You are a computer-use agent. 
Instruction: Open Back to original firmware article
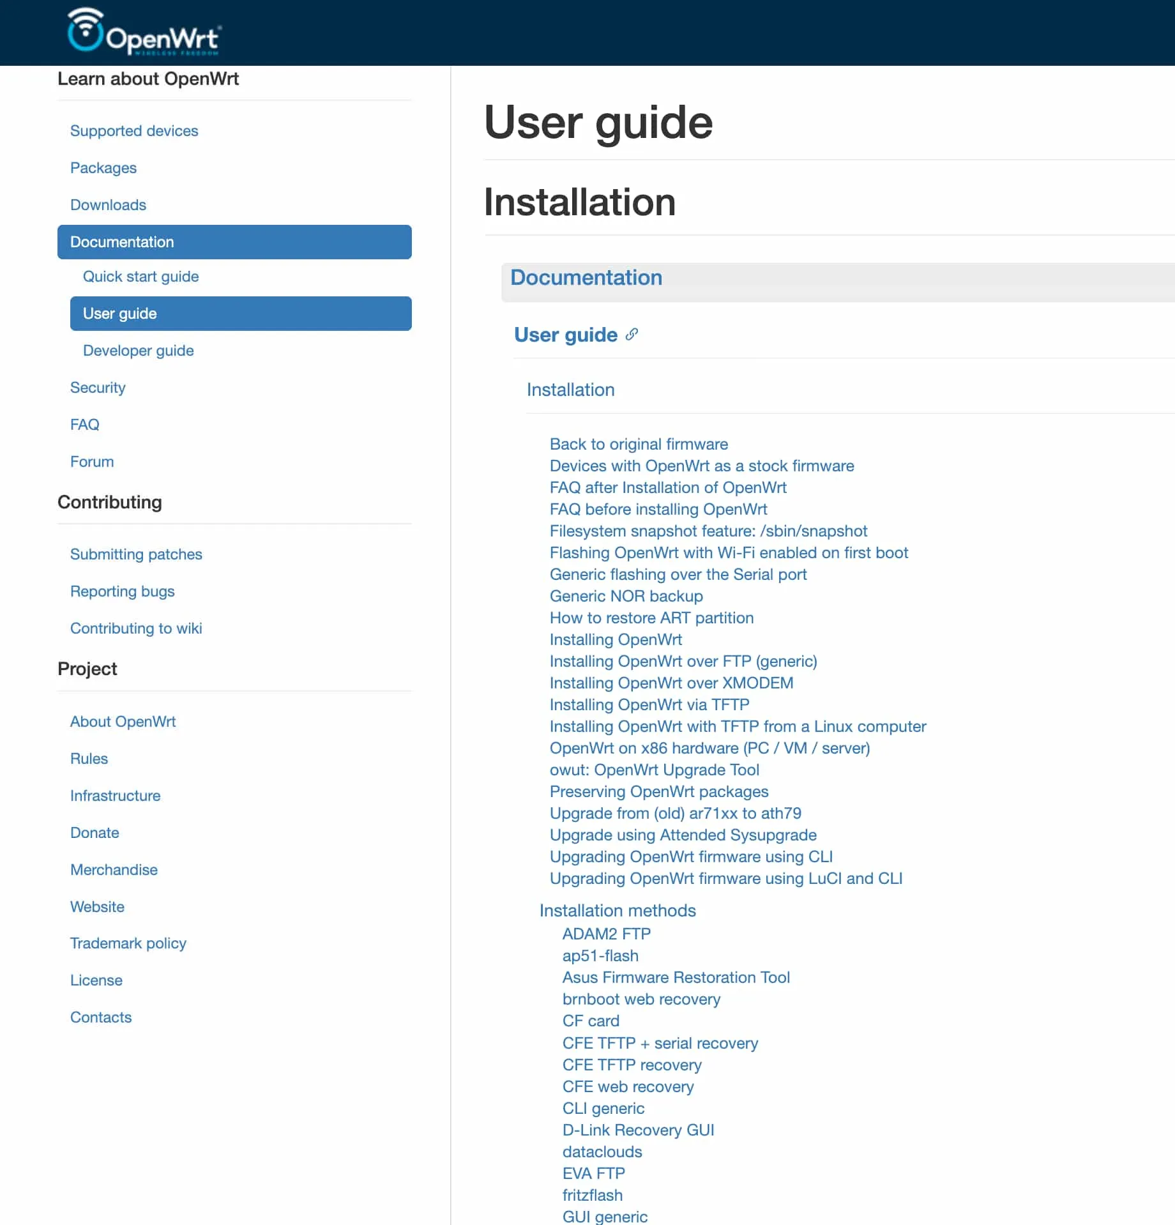[638, 444]
